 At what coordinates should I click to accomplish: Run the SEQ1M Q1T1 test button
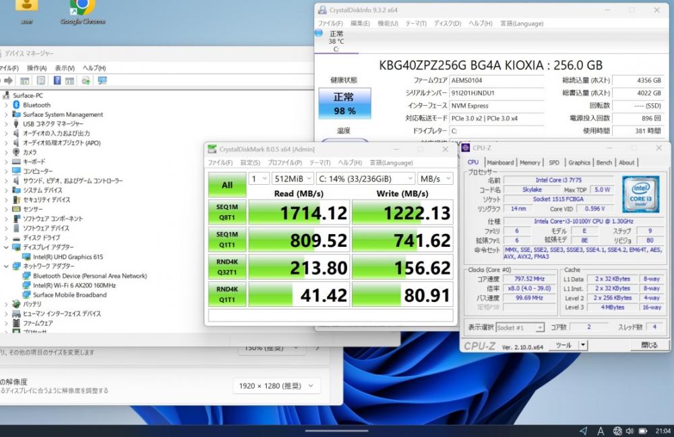227,239
